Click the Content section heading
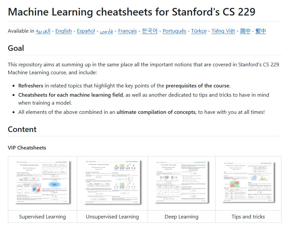This screenshot has height=229, width=288. [x=22, y=129]
